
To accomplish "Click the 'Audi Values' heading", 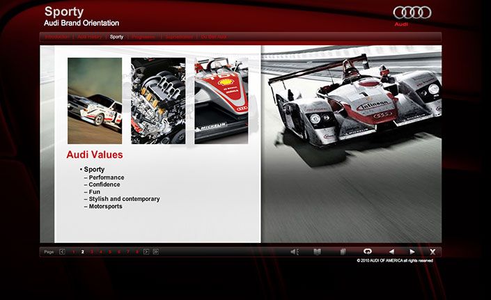I will 95,155.
